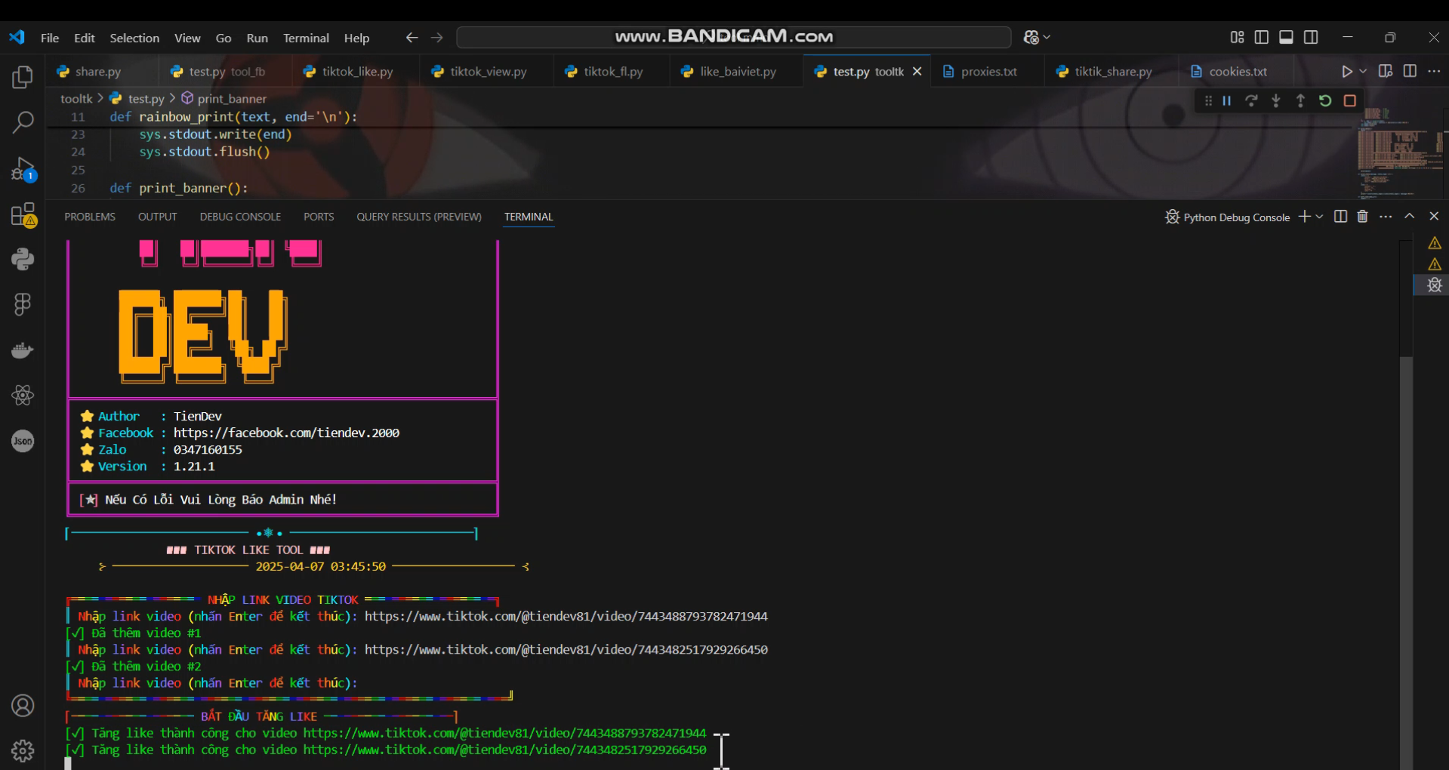Toggle the primary side bar visibility

pos(1261,38)
